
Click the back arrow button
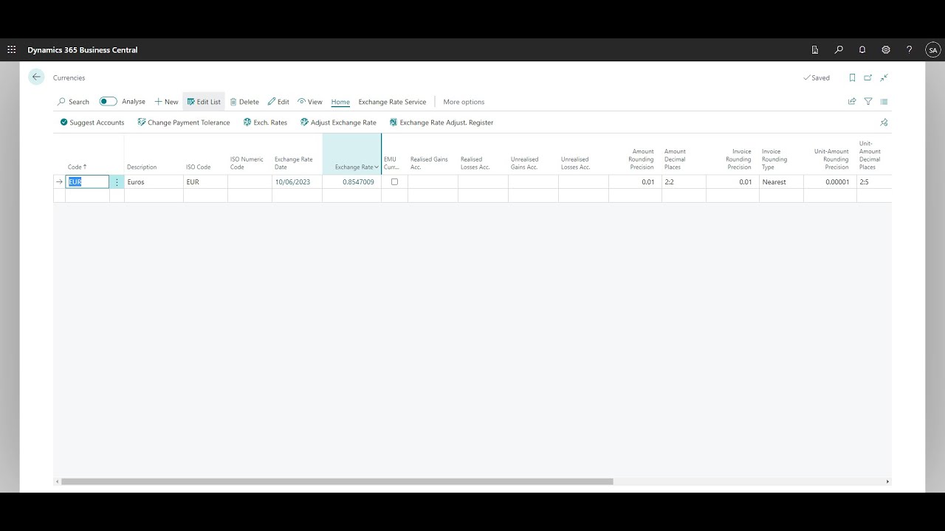[x=36, y=77]
